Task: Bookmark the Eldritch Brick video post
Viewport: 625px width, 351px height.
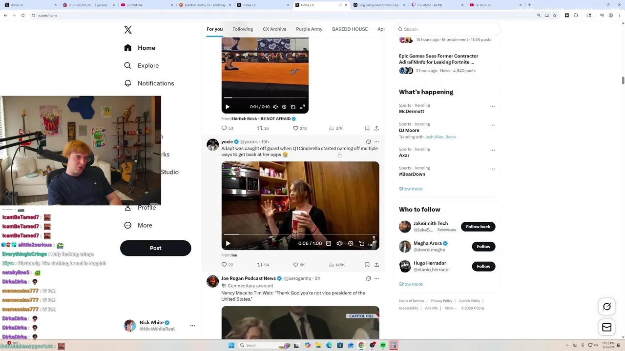Action: coord(367,128)
